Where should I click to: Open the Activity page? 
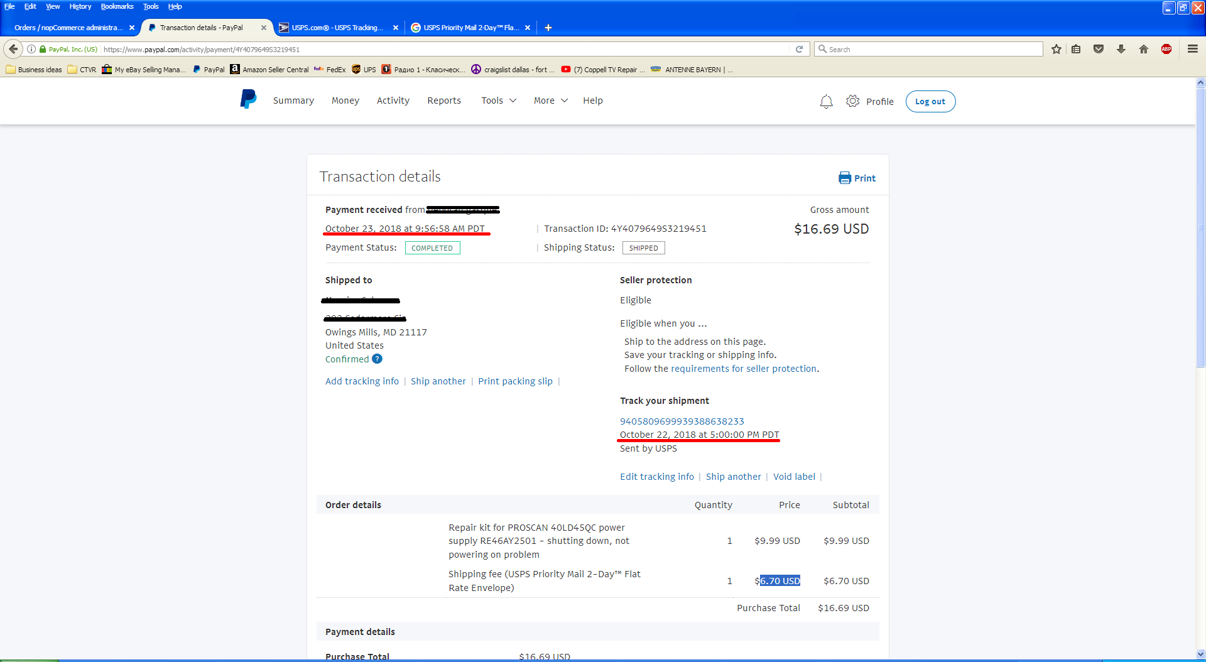tap(393, 100)
